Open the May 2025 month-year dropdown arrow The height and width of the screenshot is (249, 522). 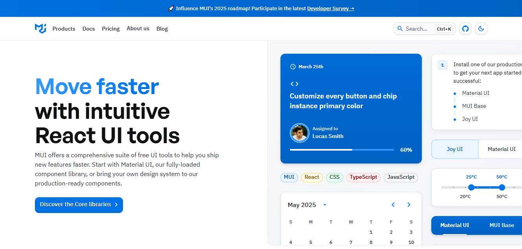pos(325,205)
